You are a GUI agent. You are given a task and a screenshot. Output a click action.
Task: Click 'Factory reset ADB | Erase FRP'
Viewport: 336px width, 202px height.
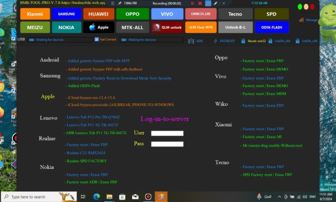(91, 182)
